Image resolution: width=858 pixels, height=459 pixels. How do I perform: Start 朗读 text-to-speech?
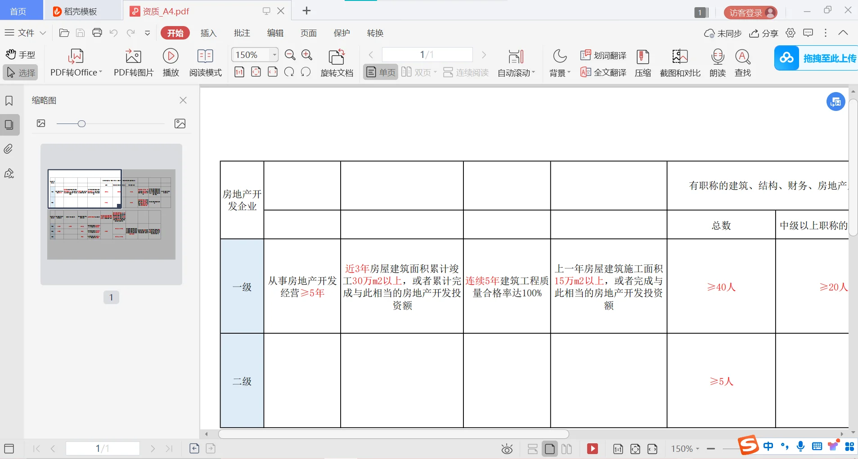click(x=717, y=63)
